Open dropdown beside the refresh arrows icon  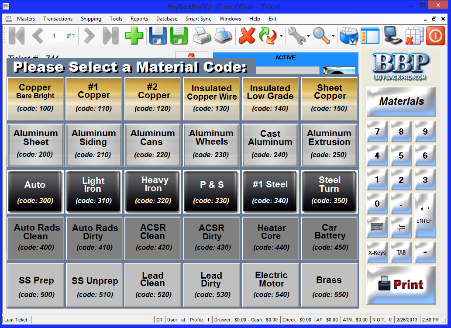pos(281,36)
